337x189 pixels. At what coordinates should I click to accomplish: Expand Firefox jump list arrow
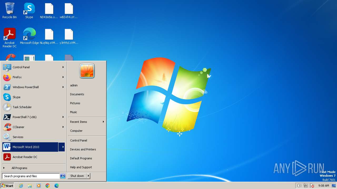[x=63, y=77]
